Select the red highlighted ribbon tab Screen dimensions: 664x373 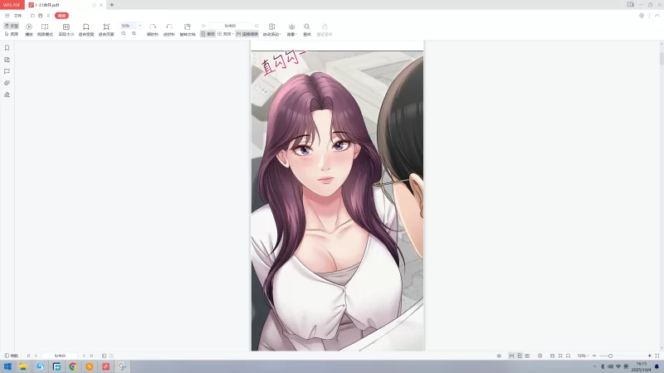pyautogui.click(x=61, y=16)
